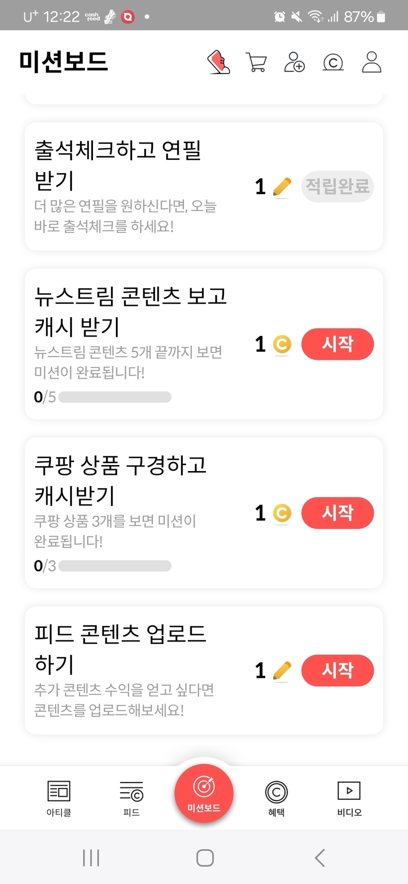The width and height of the screenshot is (408, 884).
Task: Switch to the 아티클 tab
Action: click(59, 797)
